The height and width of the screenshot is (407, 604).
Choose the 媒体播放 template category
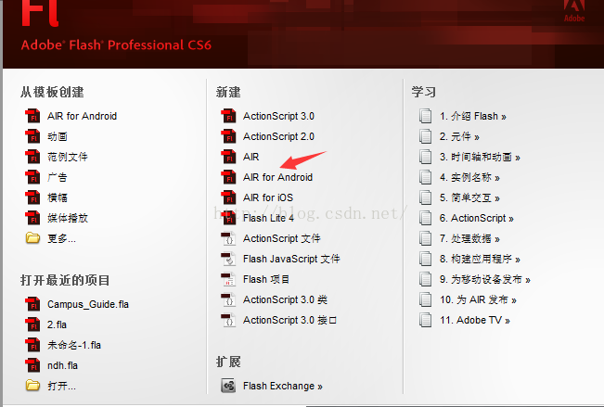point(68,218)
